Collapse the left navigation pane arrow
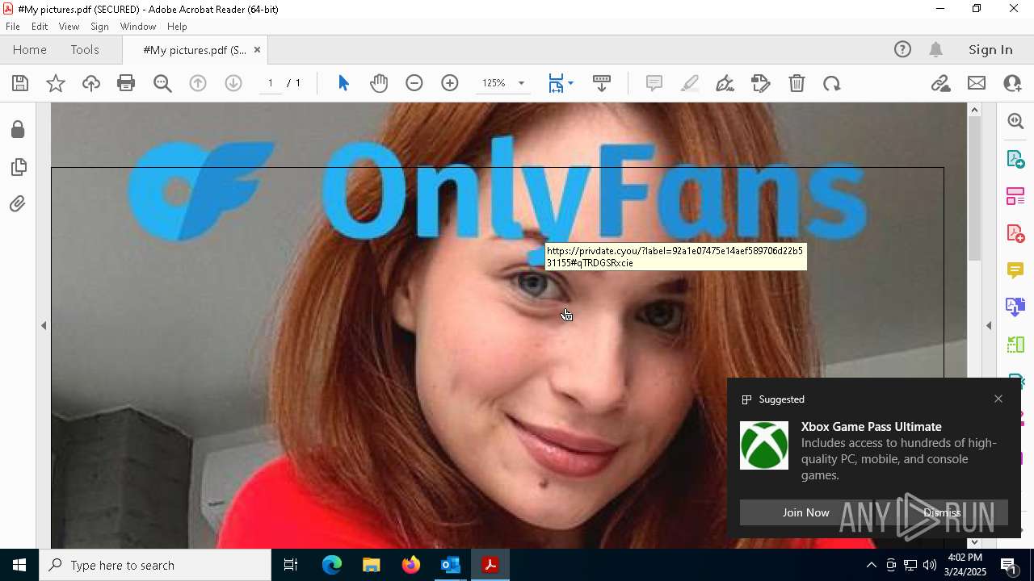The image size is (1034, 581). click(x=44, y=325)
